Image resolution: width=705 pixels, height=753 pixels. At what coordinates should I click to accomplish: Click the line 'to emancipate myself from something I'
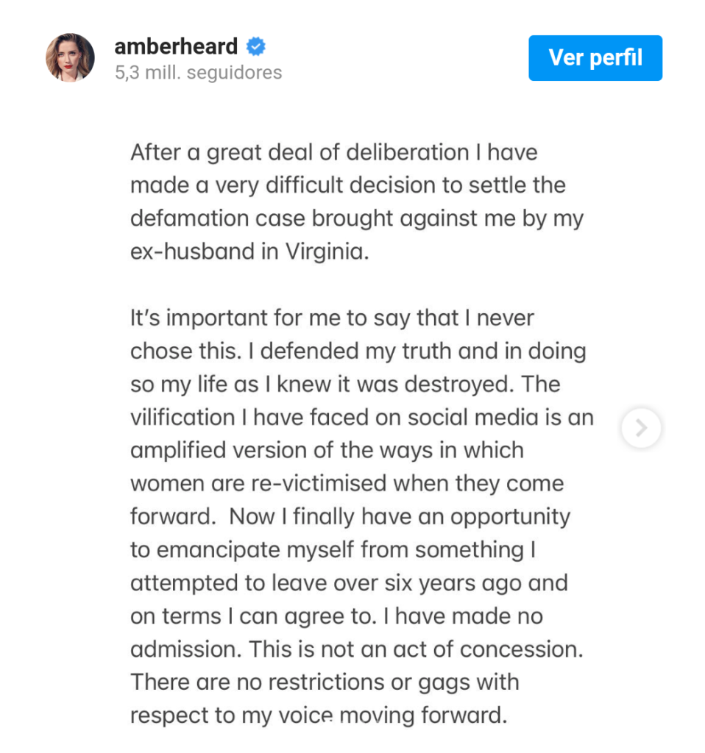(x=333, y=550)
